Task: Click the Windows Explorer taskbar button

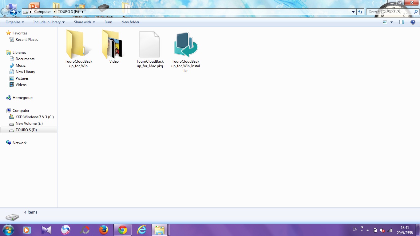Action: pos(160,230)
